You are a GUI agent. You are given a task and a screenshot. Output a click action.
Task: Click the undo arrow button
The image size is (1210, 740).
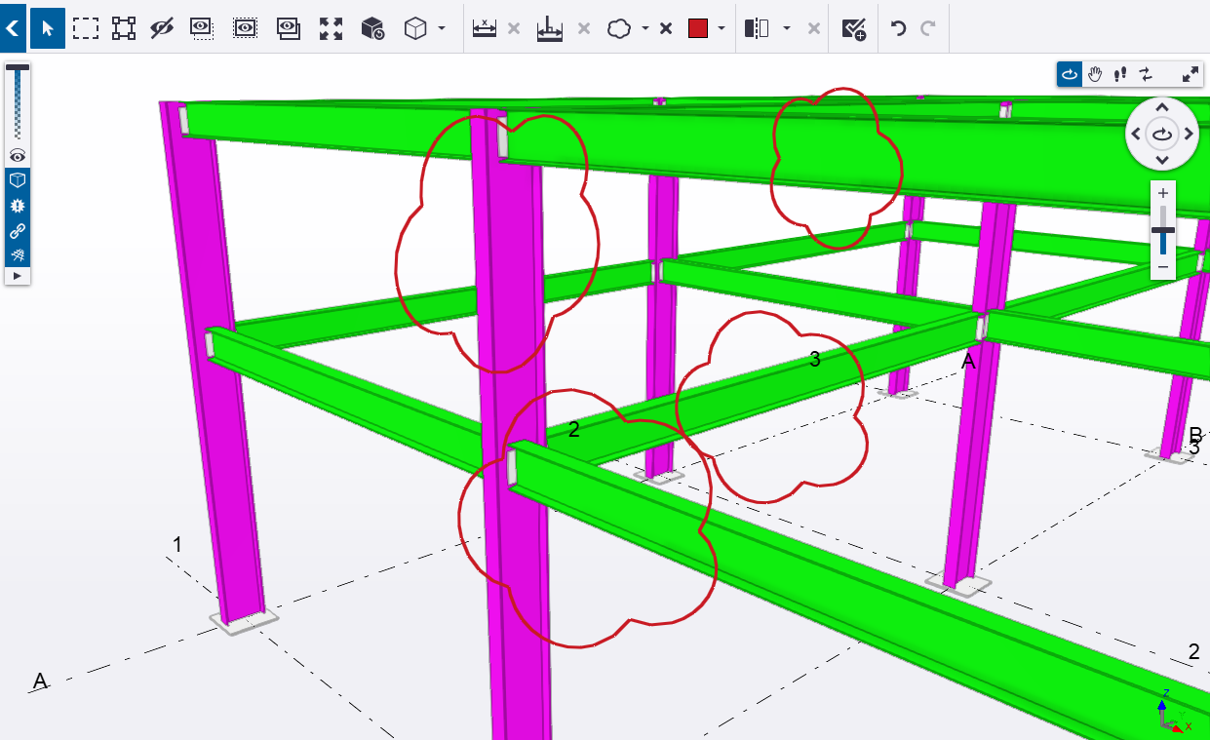tap(898, 28)
